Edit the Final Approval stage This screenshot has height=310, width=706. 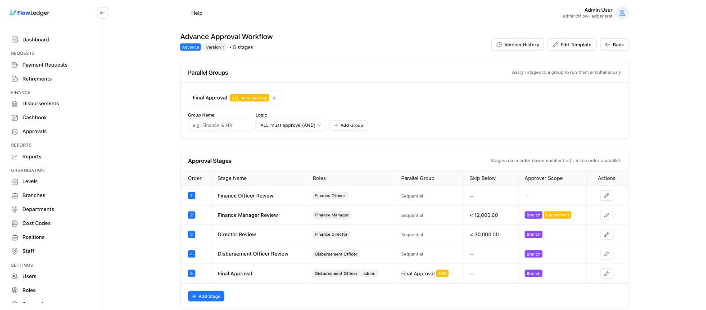point(606,273)
